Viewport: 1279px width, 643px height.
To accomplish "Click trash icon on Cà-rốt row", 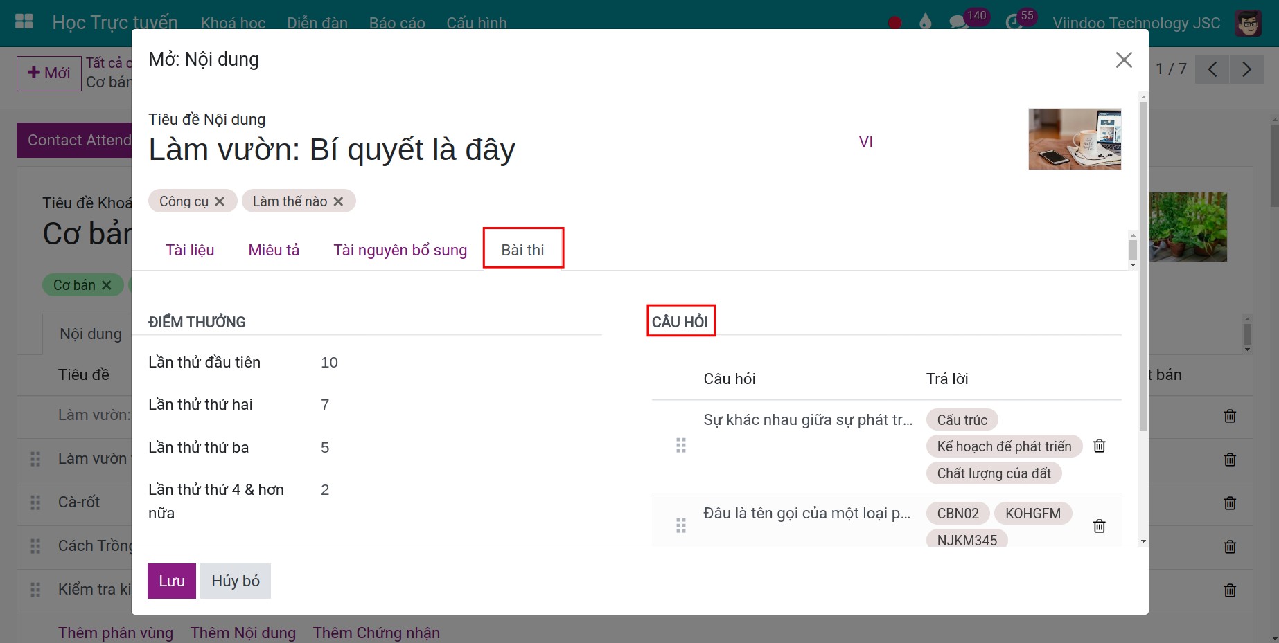I will tap(1230, 503).
